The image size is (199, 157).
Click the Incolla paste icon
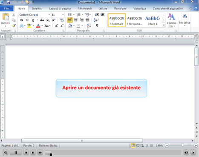tap(6, 17)
